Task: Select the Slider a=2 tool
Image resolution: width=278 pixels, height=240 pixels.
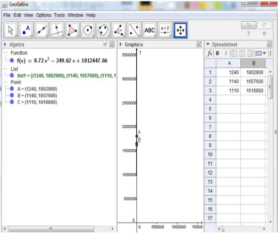Action: coord(165,30)
